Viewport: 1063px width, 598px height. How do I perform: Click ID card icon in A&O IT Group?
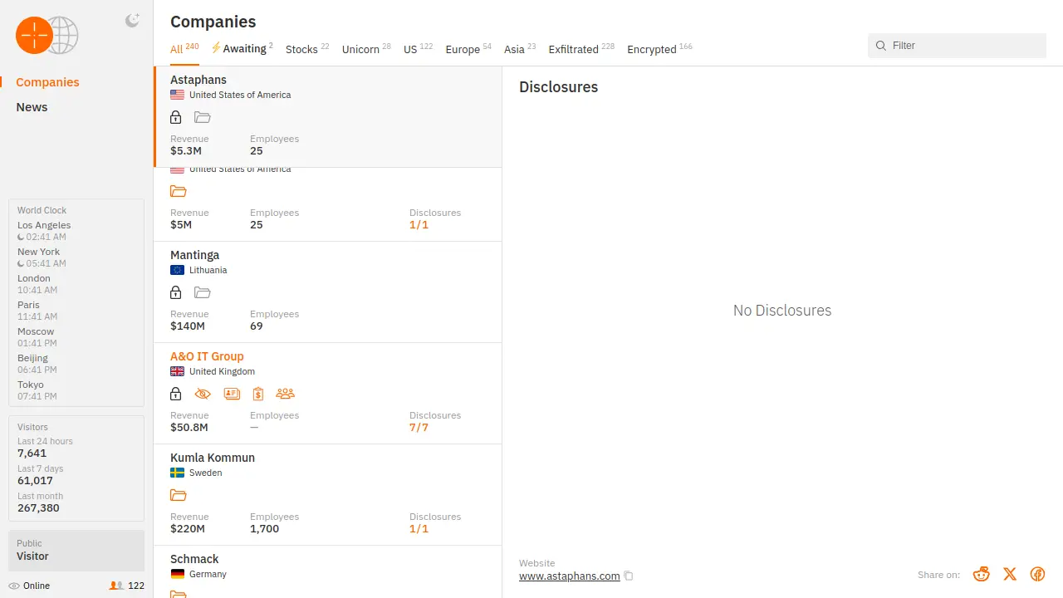coord(232,394)
